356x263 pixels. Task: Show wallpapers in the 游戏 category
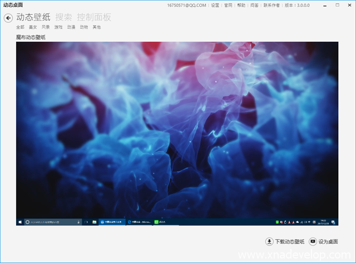coord(58,27)
